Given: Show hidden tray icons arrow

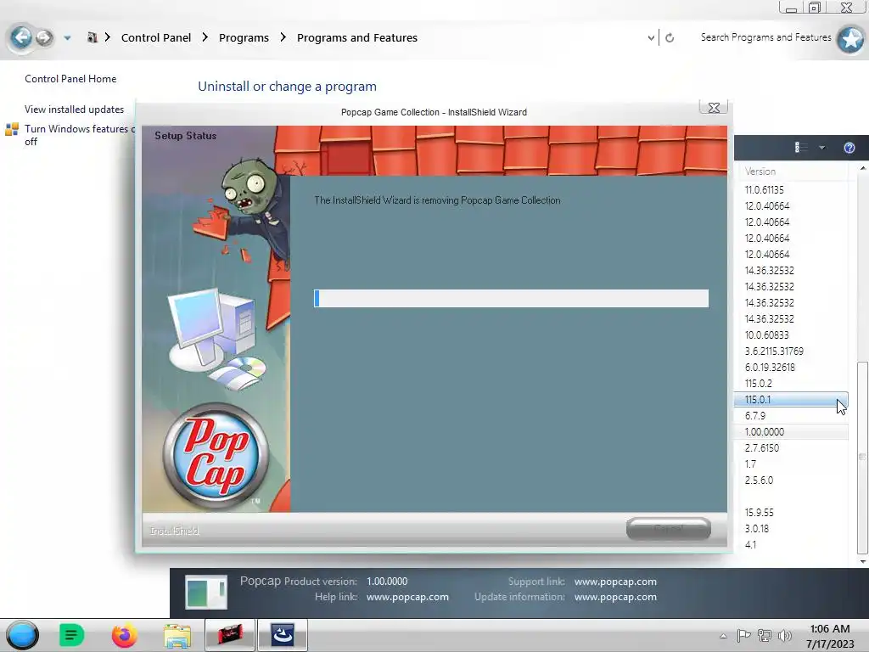Looking at the screenshot, I should [723, 636].
